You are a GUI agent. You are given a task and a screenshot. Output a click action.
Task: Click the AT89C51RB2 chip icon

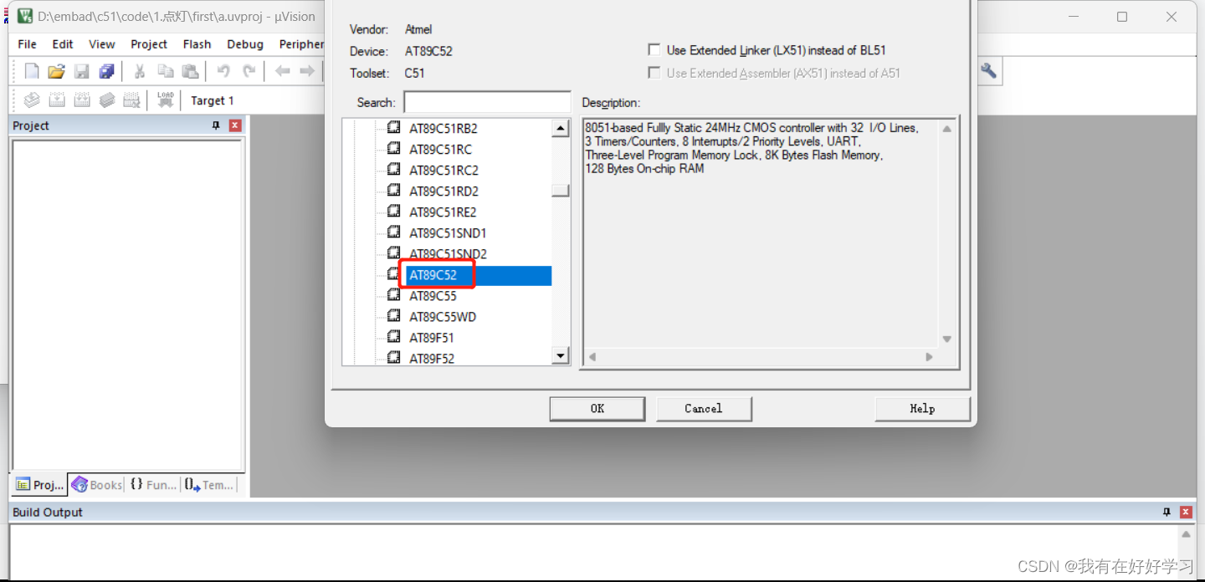click(x=393, y=128)
